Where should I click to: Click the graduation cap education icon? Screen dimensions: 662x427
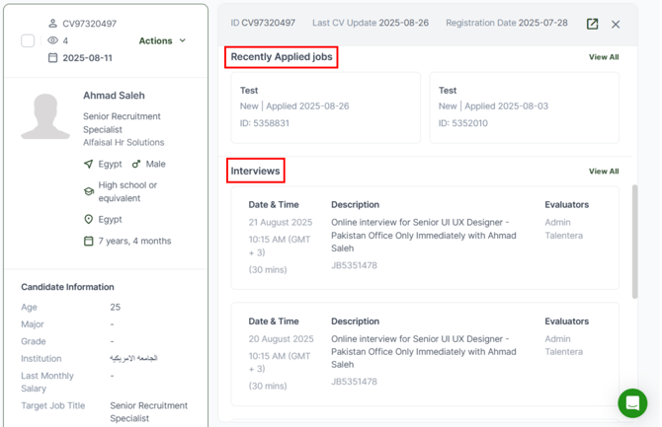(88, 191)
